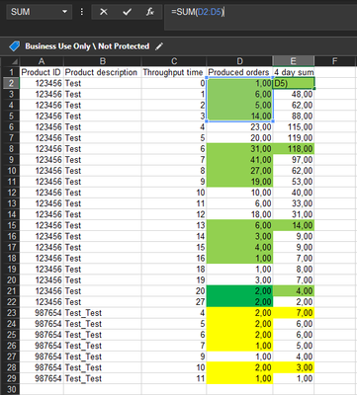Image resolution: width=357 pixels, height=395 pixels.
Task: Select column D header
Action: point(239,61)
